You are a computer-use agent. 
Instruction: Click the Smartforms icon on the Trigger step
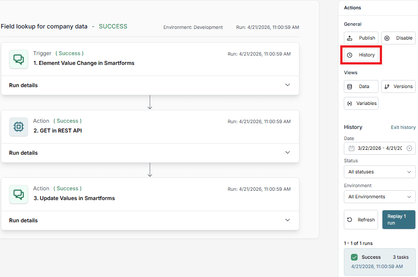[19, 59]
